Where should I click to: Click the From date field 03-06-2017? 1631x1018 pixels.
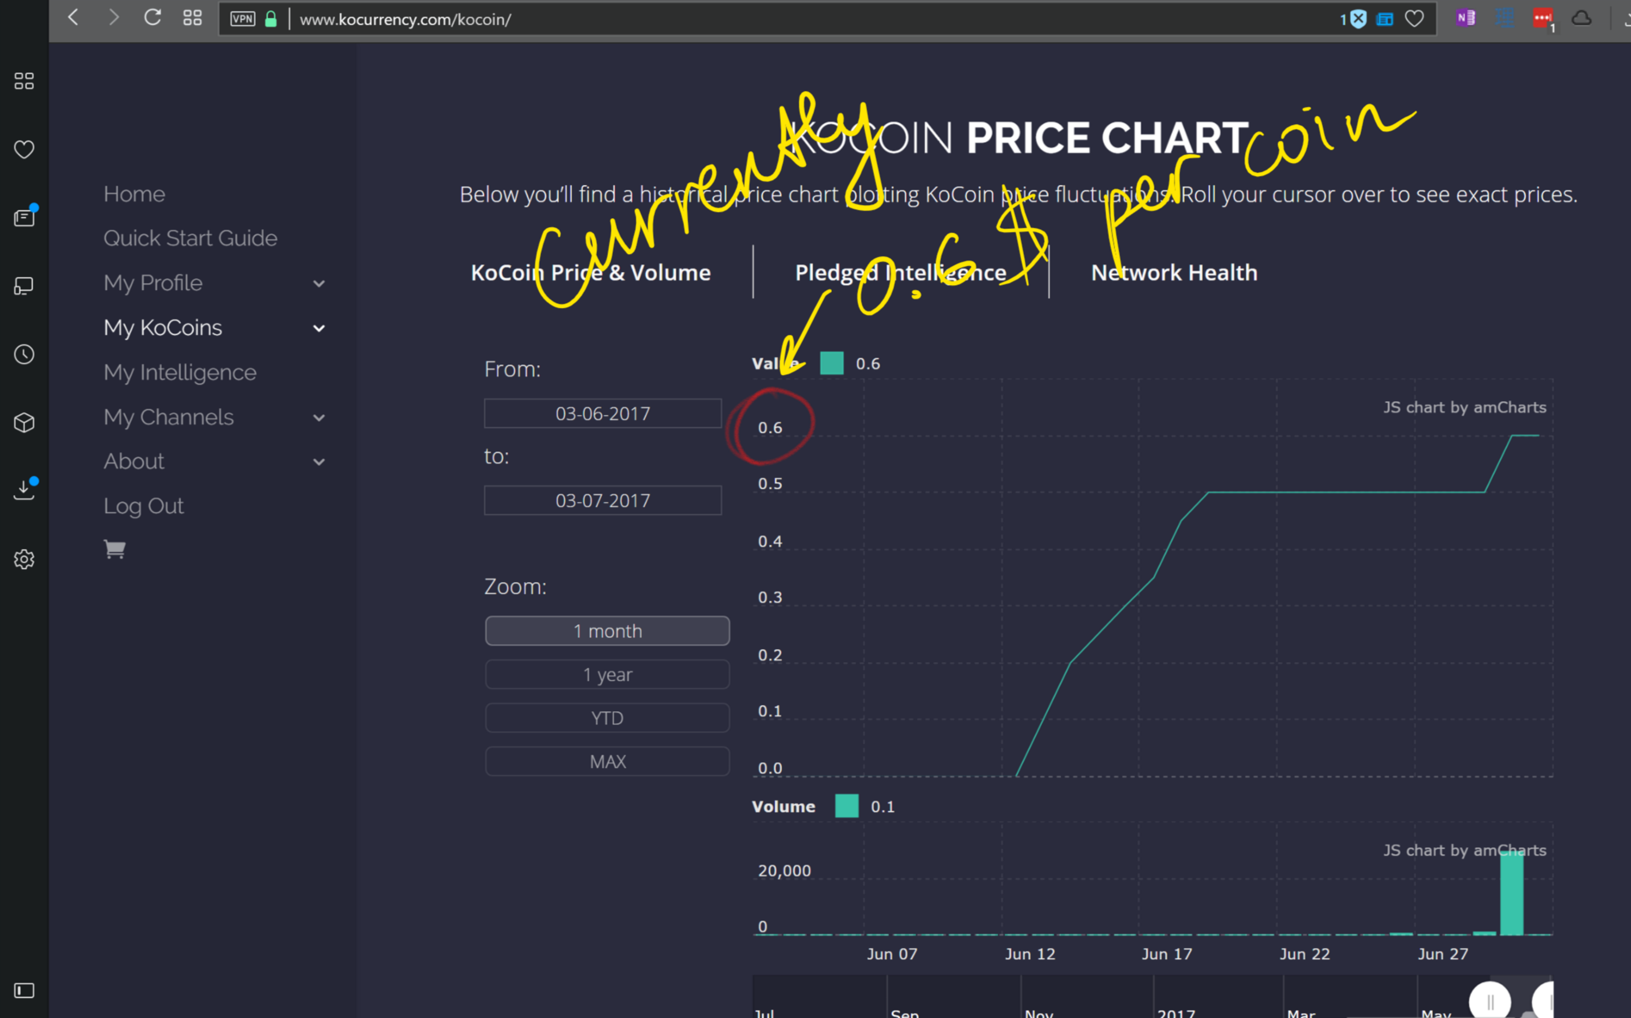[603, 413]
